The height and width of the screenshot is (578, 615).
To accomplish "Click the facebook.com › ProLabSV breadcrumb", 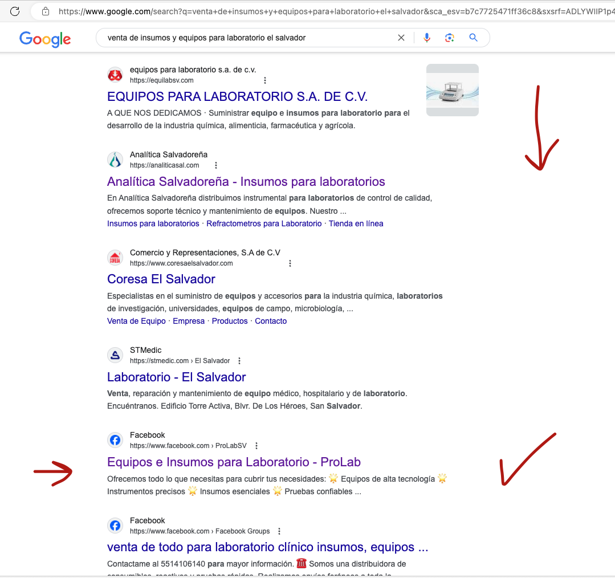I will tap(188, 446).
